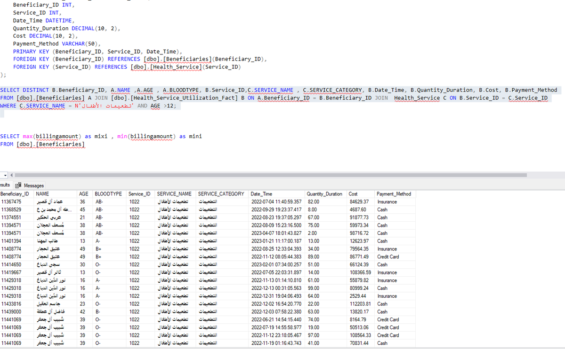Select the Quantity_Duration column header
This screenshot has width=565, height=349.
[326, 194]
